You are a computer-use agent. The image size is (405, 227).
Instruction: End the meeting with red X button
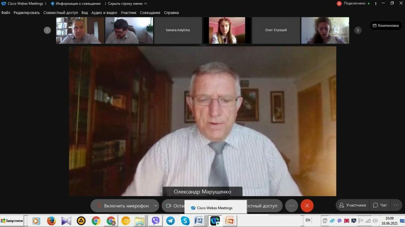tap(307, 206)
